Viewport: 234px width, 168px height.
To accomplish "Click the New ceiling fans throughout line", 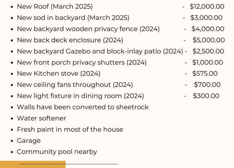I will (x=75, y=85).
